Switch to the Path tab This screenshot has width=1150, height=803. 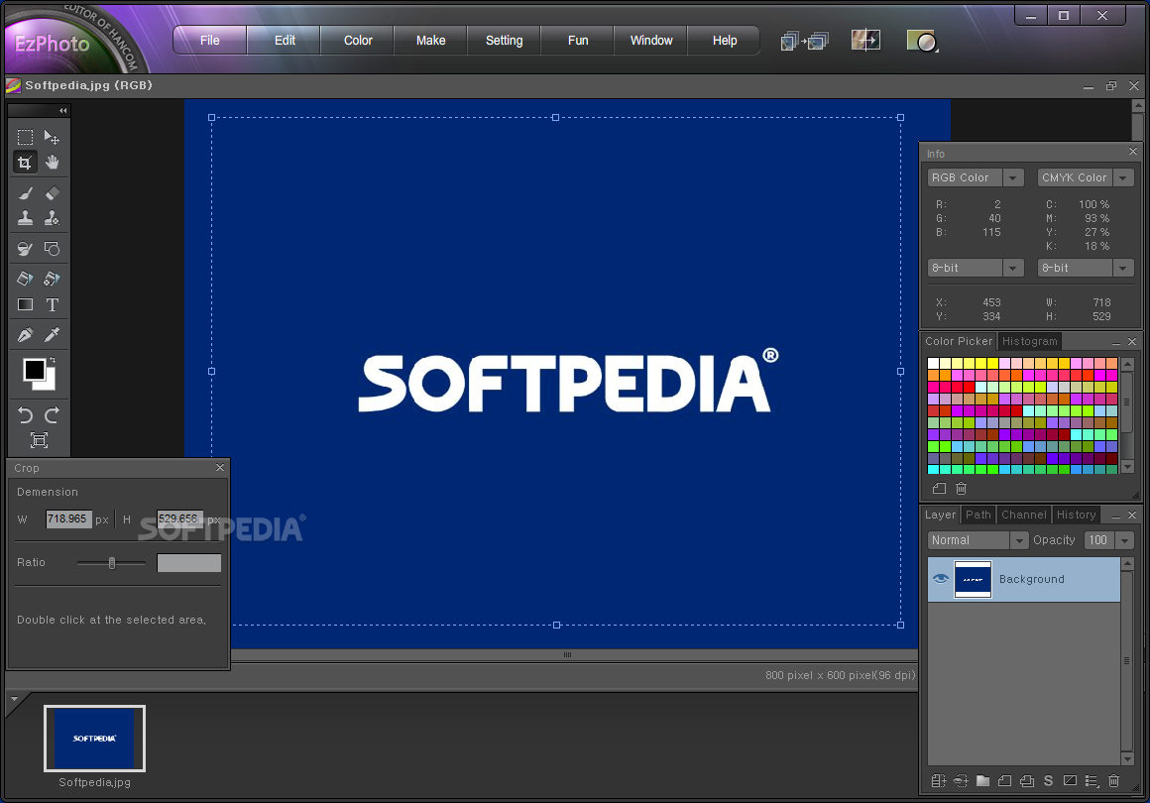pos(978,515)
